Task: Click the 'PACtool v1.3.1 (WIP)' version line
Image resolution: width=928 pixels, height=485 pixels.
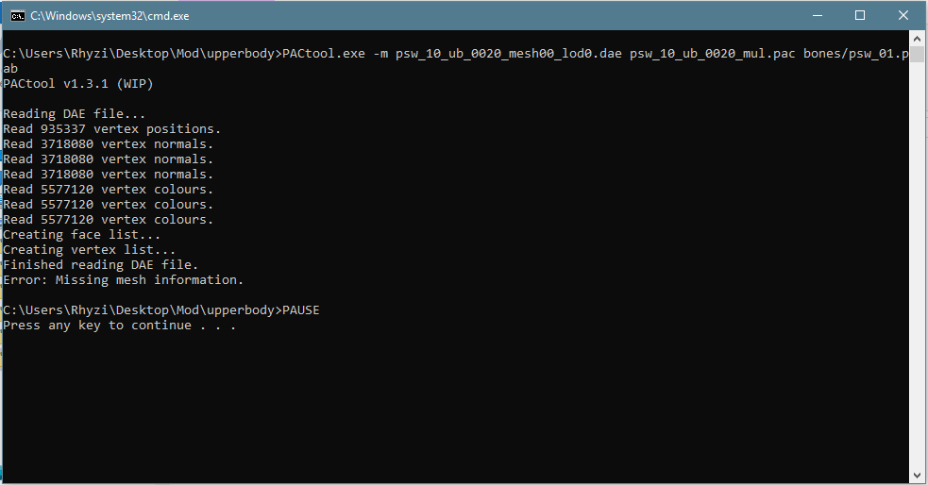Action: pyautogui.click(x=78, y=84)
